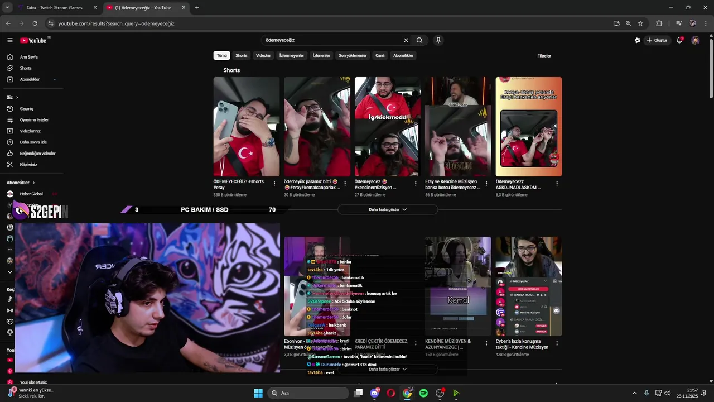Switch to Tabu Twitch Stream Games tab
714x402 pixels.
[55, 8]
